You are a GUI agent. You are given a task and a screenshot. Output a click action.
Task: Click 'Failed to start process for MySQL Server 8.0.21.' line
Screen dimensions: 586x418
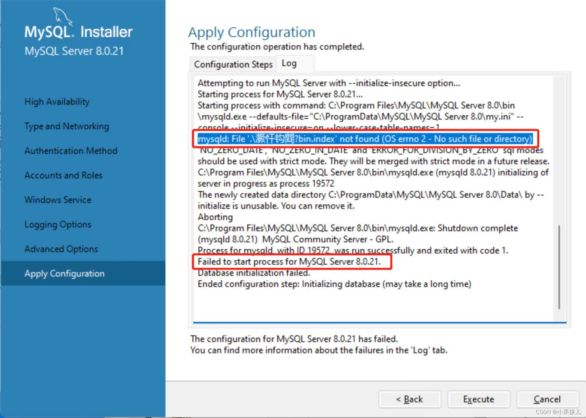[289, 262]
